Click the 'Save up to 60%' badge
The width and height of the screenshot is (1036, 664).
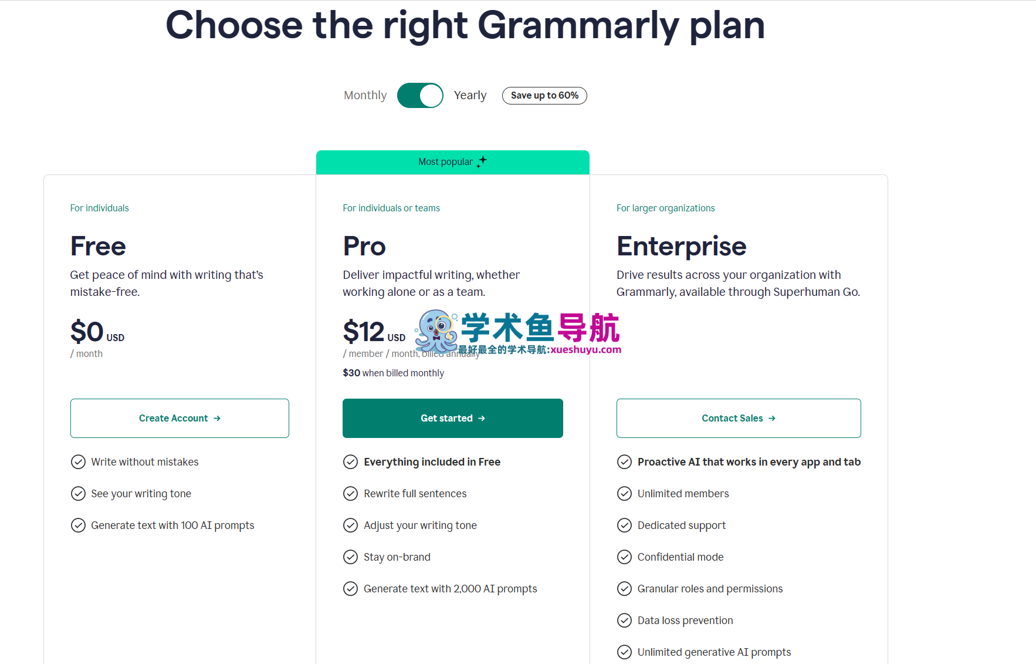tap(544, 95)
